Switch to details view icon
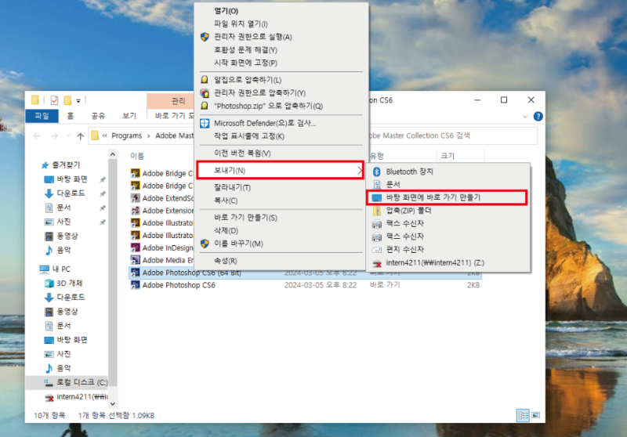 click(x=523, y=415)
